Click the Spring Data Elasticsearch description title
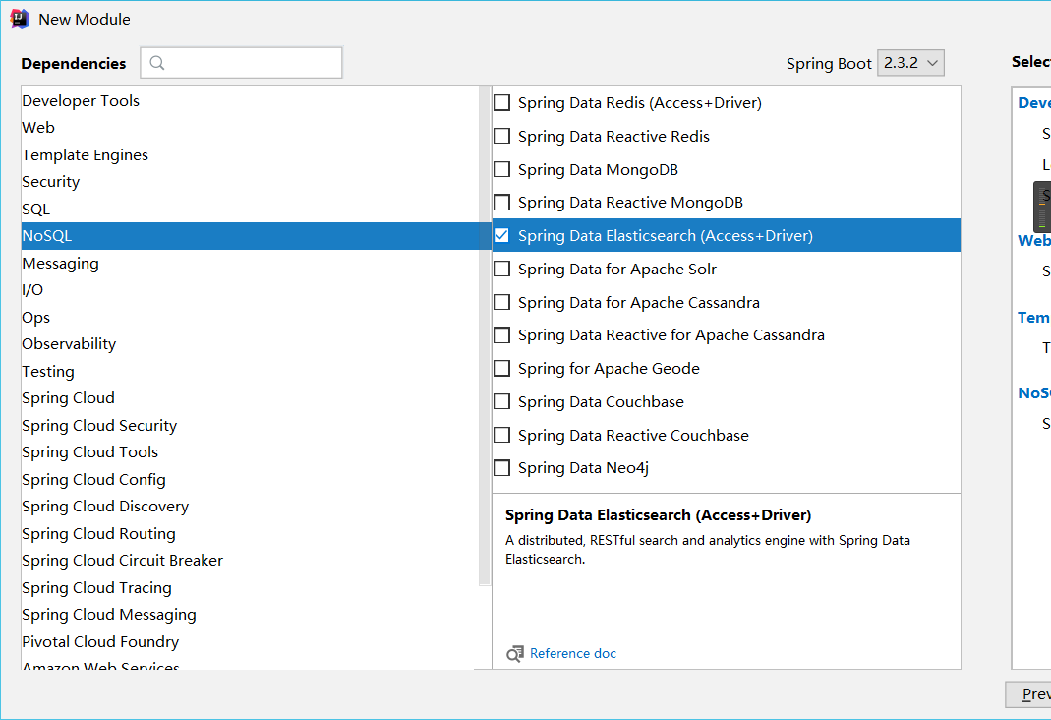Viewport: 1051px width, 720px height. (x=658, y=515)
